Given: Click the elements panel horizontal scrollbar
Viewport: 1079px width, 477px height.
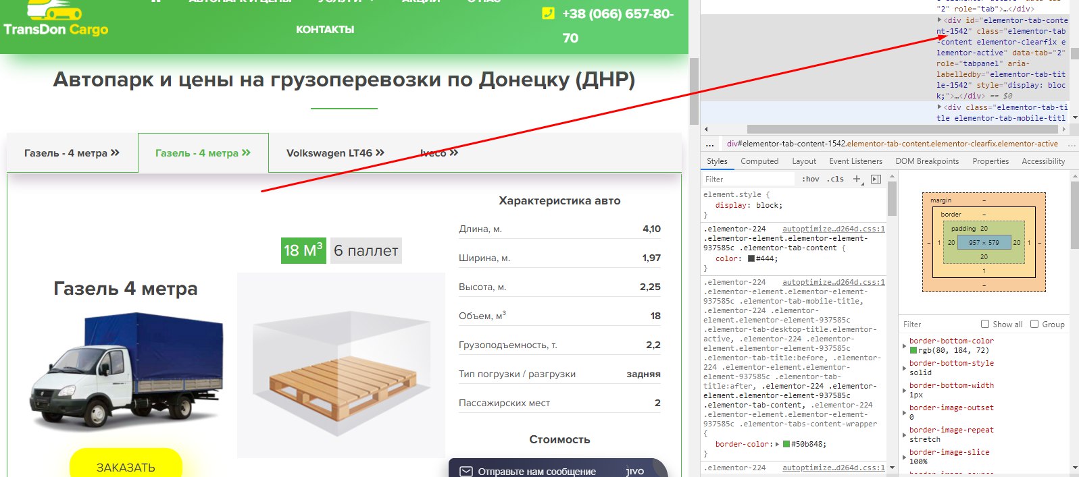Looking at the screenshot, I should [904, 129].
